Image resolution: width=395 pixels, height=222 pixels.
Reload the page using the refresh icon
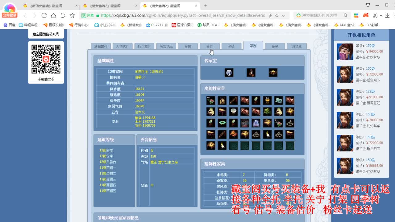pos(44,15)
